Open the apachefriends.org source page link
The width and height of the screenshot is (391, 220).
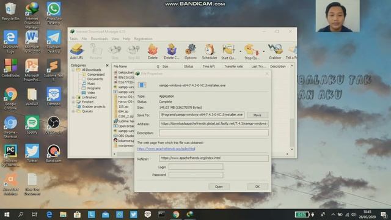pyautogui.click(x=166, y=148)
